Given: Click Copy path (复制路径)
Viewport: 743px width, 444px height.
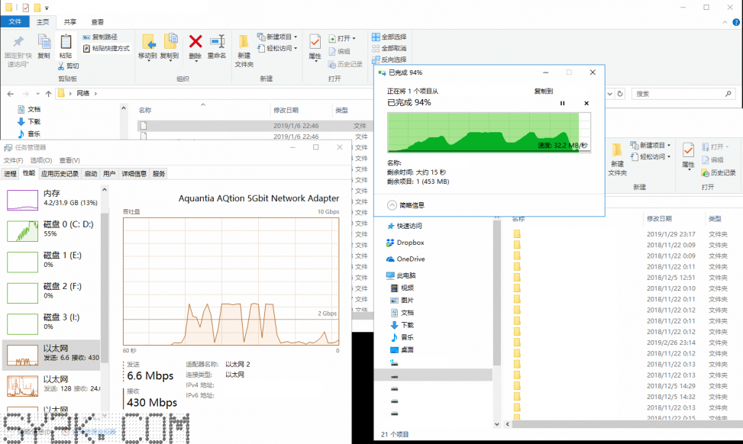Looking at the screenshot, I should [x=100, y=37].
